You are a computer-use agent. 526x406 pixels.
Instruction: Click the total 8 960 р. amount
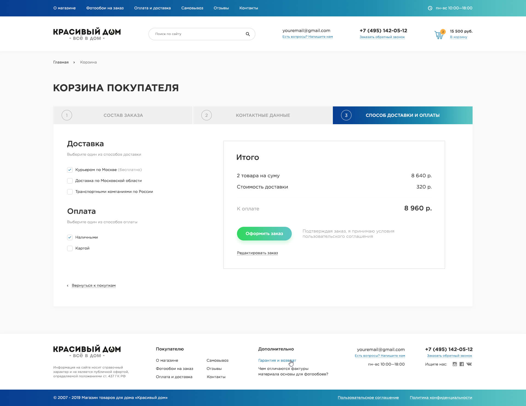pos(418,208)
